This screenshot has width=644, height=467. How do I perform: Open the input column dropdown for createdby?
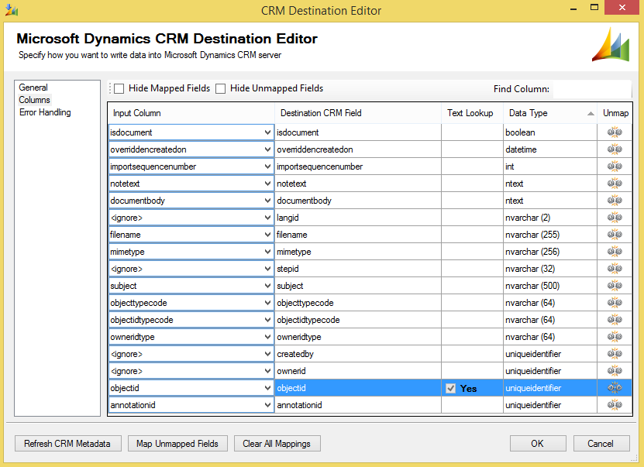[x=267, y=354]
